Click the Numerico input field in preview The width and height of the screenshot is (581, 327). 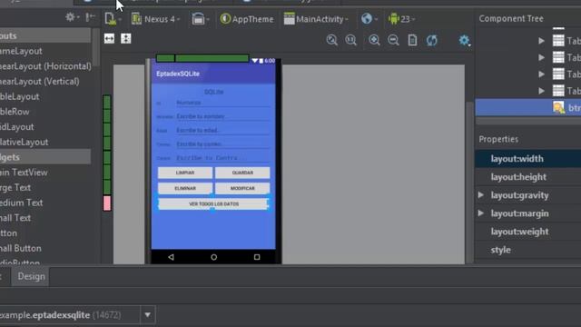tap(223, 103)
